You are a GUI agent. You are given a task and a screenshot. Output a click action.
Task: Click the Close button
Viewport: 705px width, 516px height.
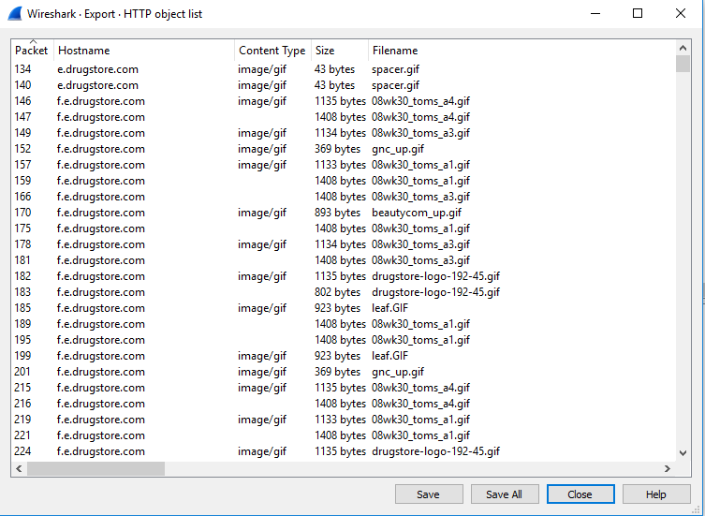(580, 494)
